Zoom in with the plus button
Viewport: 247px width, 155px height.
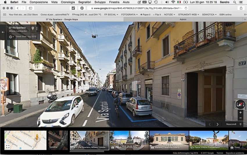pyautogui.click(x=240, y=112)
